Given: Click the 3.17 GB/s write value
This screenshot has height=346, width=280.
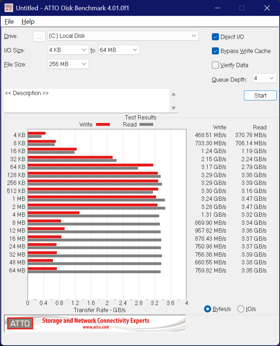Looking at the screenshot, I should 214,167.
